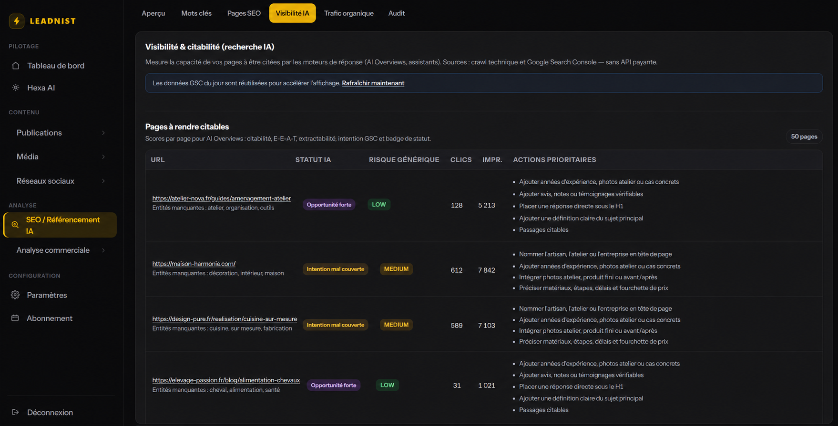Expand the Réseaux sociaux submenu chevron
The image size is (838, 426).
coord(103,181)
